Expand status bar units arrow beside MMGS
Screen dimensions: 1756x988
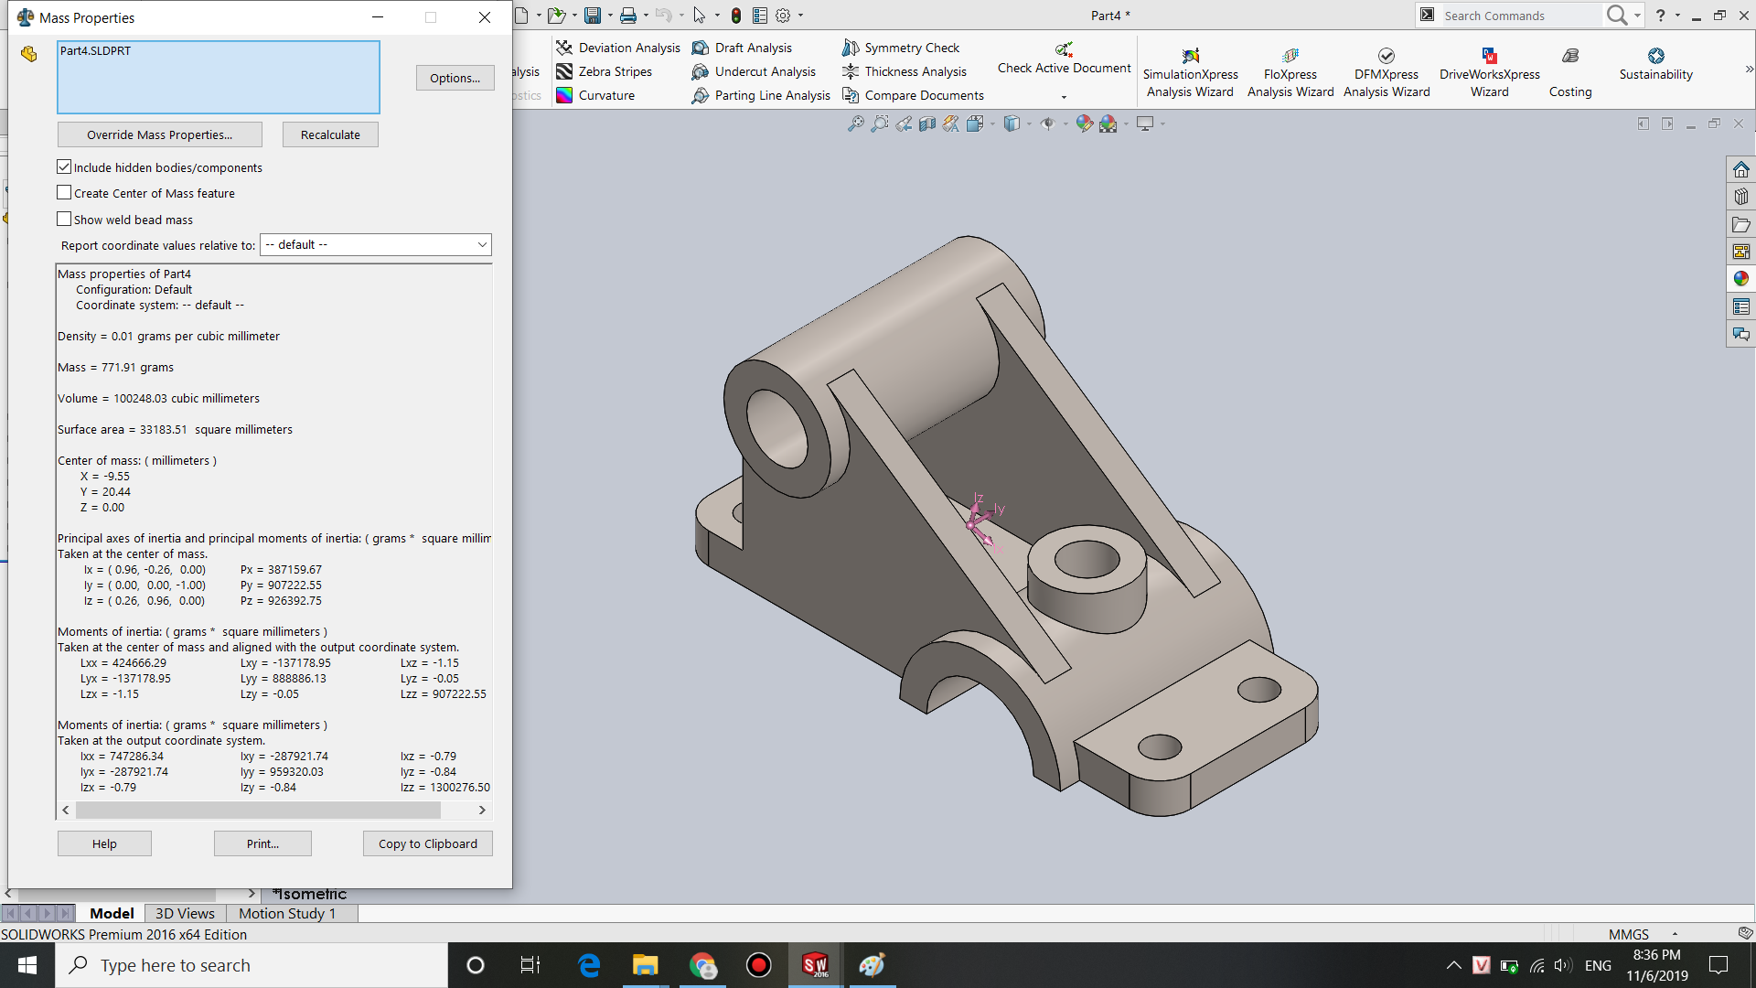(1675, 934)
